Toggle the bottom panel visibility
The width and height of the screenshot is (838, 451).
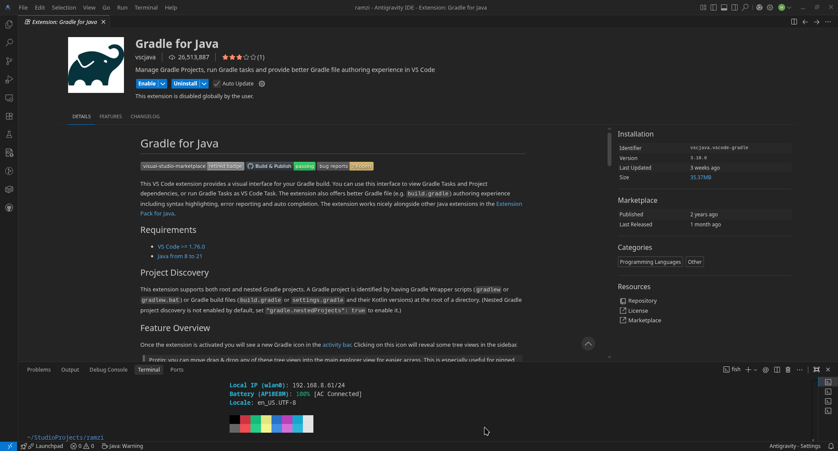[724, 7]
